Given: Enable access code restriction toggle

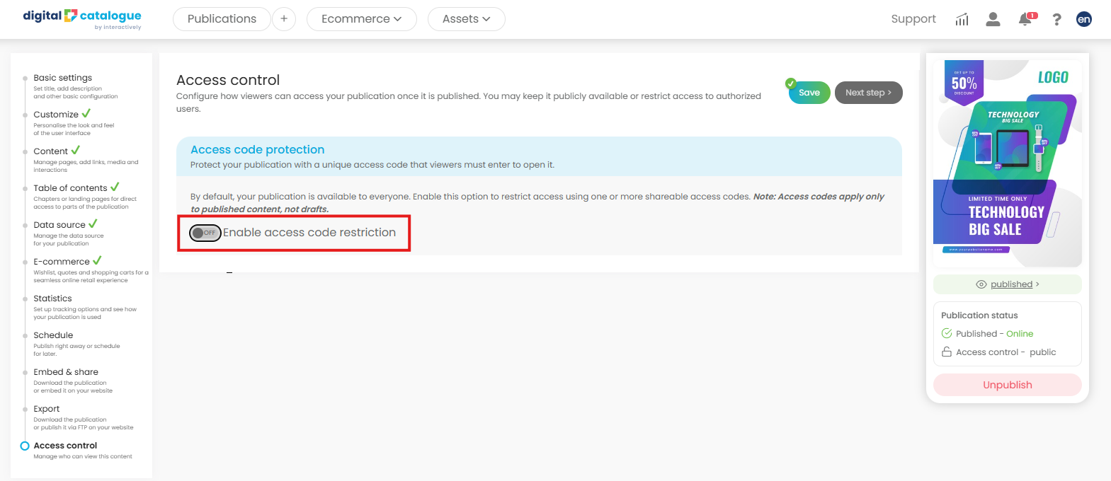Looking at the screenshot, I should 205,233.
